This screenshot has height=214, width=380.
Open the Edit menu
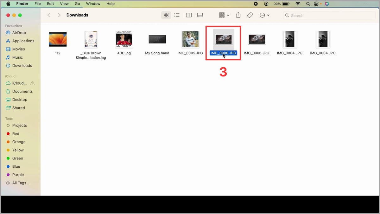50,4
